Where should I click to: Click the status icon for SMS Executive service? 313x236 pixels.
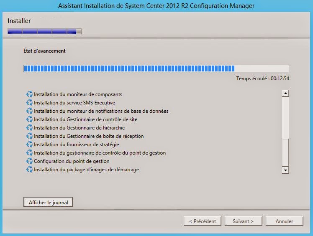(29, 103)
